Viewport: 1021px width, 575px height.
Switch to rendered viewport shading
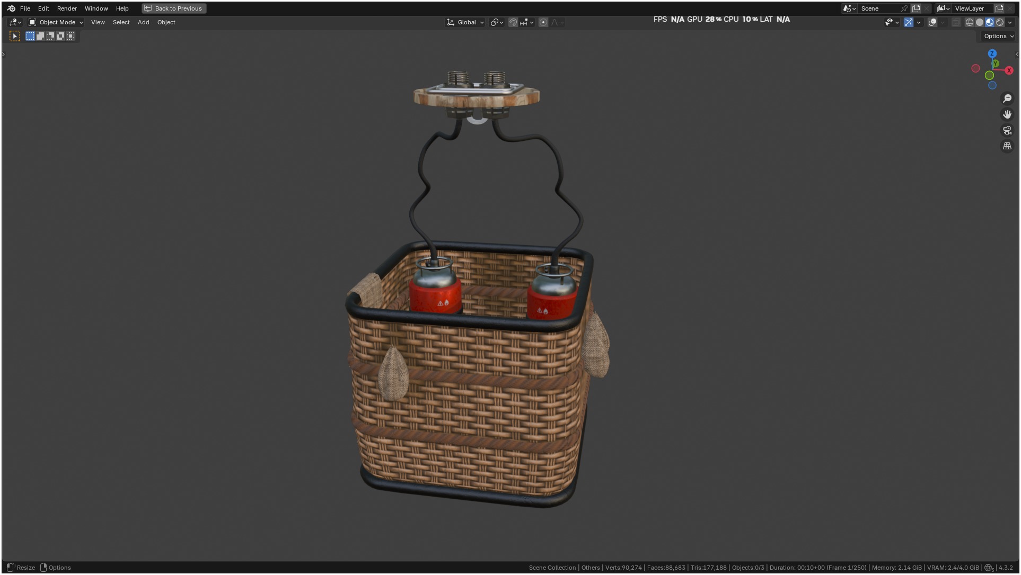[x=1000, y=22]
